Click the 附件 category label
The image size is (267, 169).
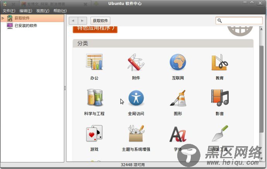[x=136, y=78]
